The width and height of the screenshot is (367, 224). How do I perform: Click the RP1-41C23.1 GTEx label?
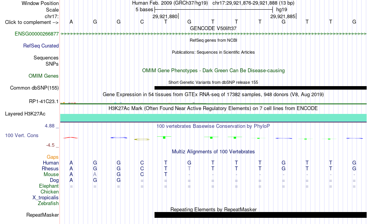(44, 101)
